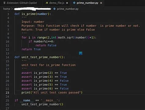The image size is (145, 110).
Task: Select the prime_number.py tab
Action: coord(87,3)
